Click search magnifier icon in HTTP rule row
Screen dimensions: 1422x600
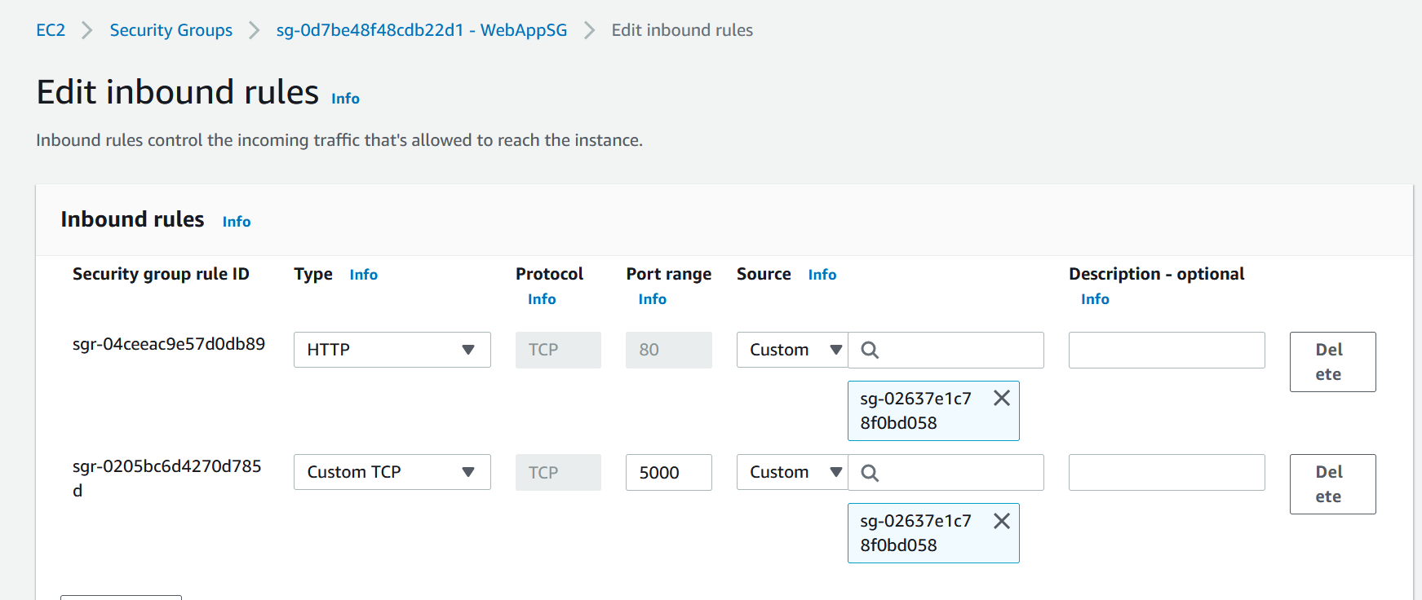click(x=870, y=350)
